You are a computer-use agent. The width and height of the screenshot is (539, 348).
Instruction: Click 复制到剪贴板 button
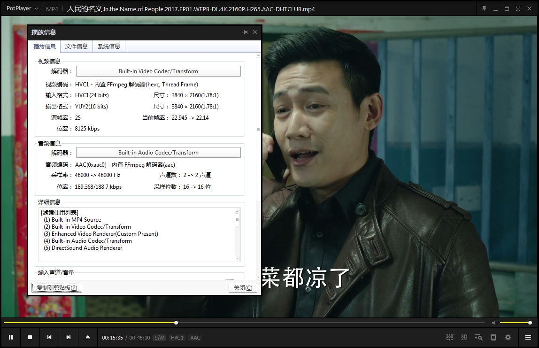coord(57,287)
